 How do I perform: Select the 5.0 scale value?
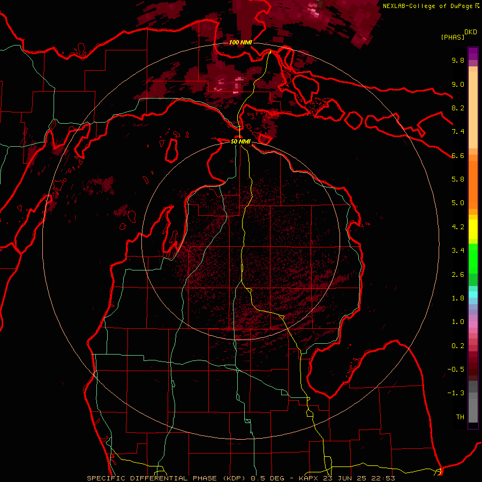(x=458, y=203)
